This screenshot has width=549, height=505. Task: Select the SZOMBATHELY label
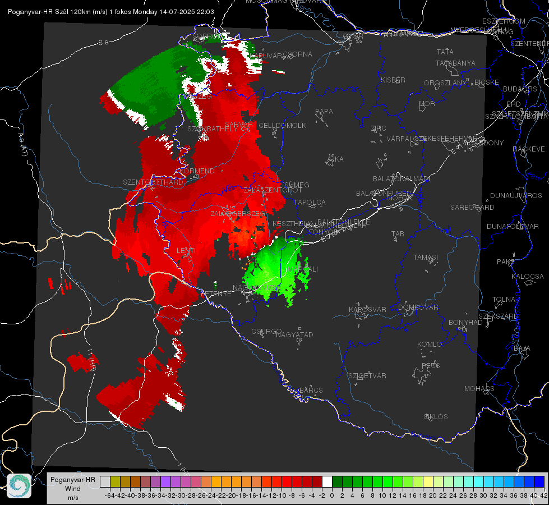click(x=213, y=129)
